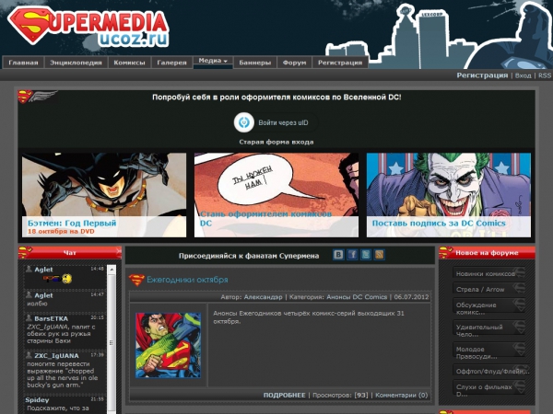Click the Supermedia ucoz.ru logo
Screen dimensions: 553x414
click(x=88, y=26)
